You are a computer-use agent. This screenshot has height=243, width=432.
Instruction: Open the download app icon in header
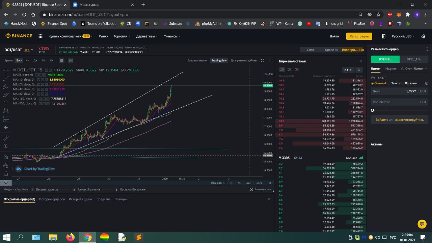click(x=384, y=36)
